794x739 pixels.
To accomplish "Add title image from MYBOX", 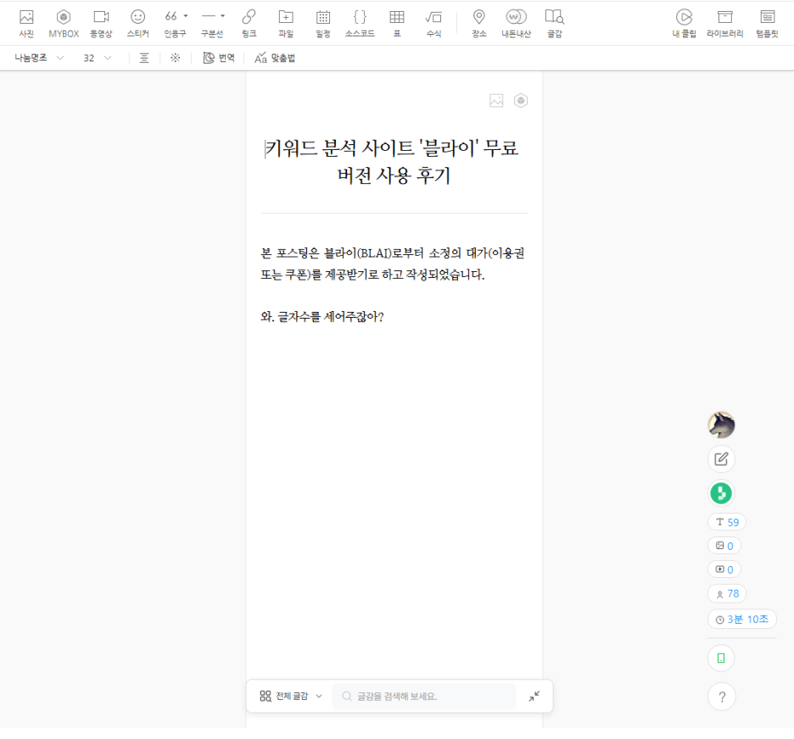I will coord(521,101).
